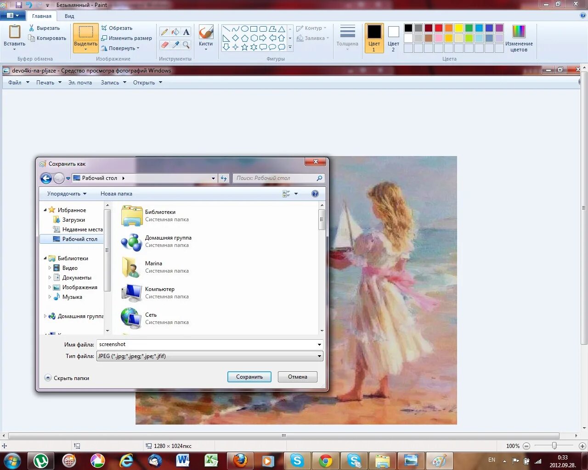This screenshot has height=470, width=588.
Task: Click Copy (Копировать) in clipboard group
Action: point(47,38)
